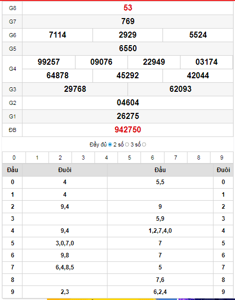Select digit filter tab 7
Viewport: 235px width, 300px height.
pos(175,158)
